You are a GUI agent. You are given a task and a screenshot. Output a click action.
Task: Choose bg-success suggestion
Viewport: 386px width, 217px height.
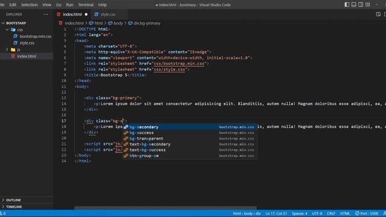(x=190, y=133)
